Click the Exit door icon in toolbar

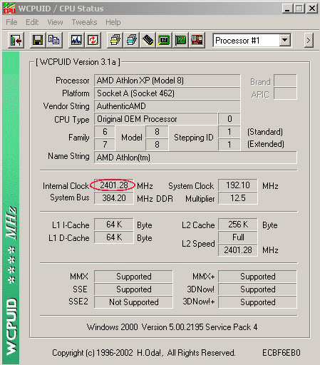tap(16, 41)
